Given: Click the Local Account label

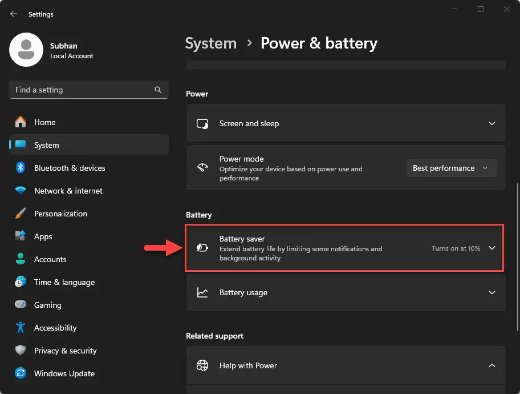Looking at the screenshot, I should [x=72, y=56].
